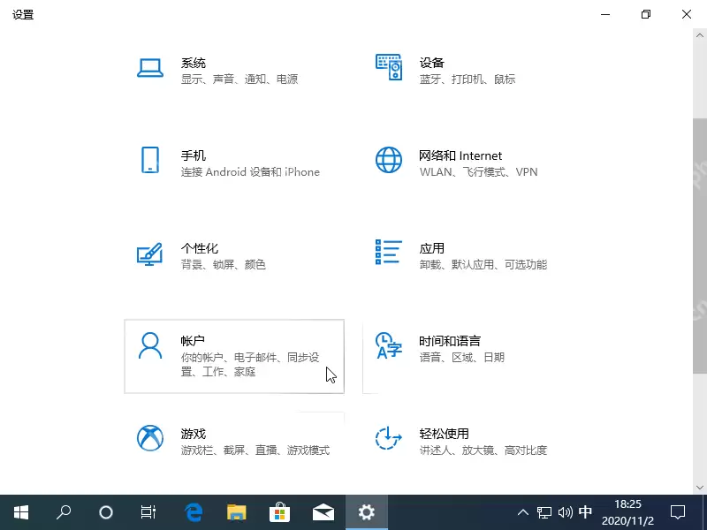This screenshot has width=707, height=530.
Task: Open File Explorer from the taskbar
Action: pyautogui.click(x=236, y=511)
